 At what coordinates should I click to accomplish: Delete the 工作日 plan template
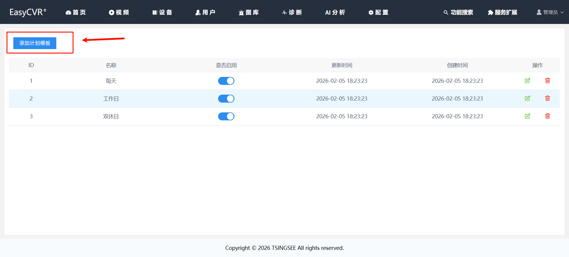[547, 98]
